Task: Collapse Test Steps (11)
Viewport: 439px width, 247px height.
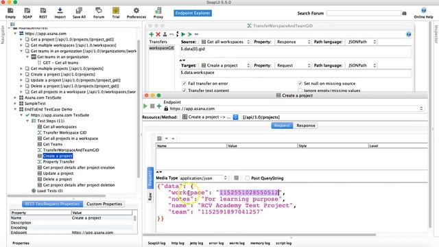Action: click(27, 121)
